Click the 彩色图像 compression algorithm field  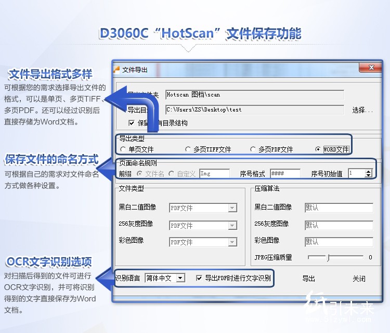click(x=339, y=242)
